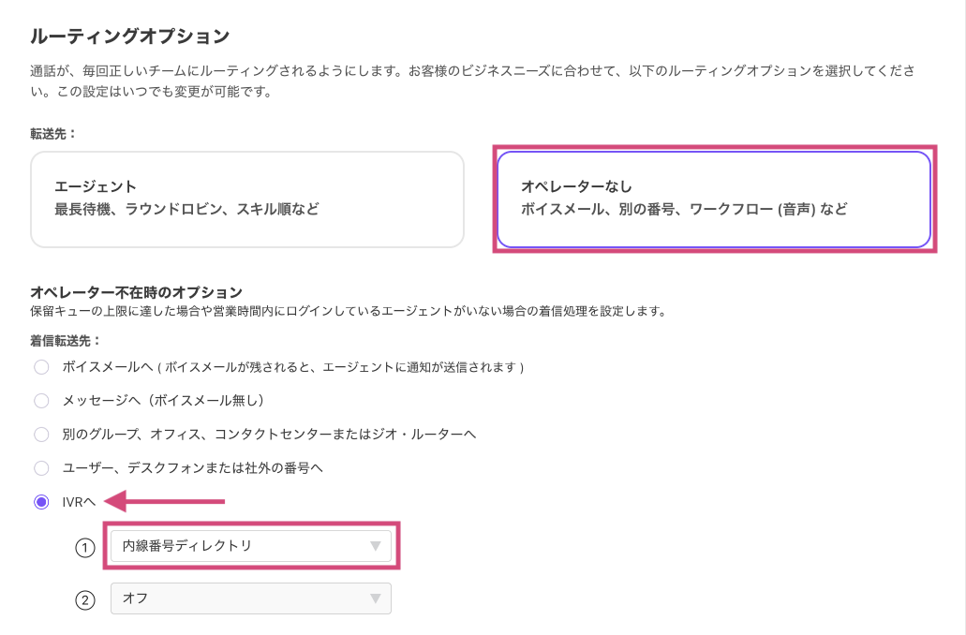Click the 最長待機、ラウンドロビン description text
Screen dimensions: 966x635
(x=186, y=209)
